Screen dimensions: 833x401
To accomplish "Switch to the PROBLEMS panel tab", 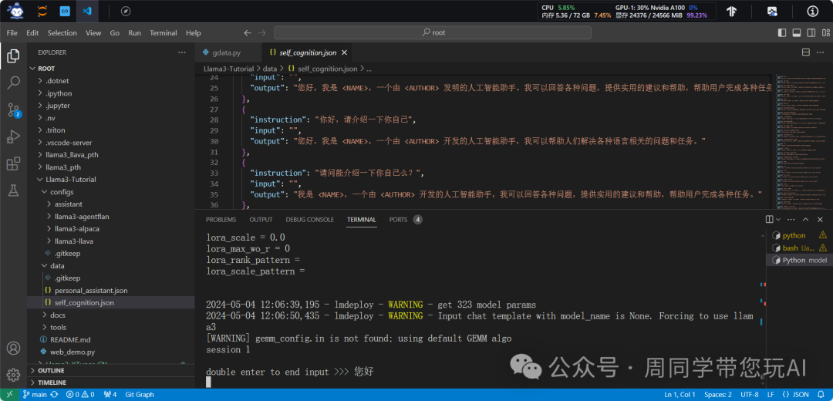I will tap(221, 219).
